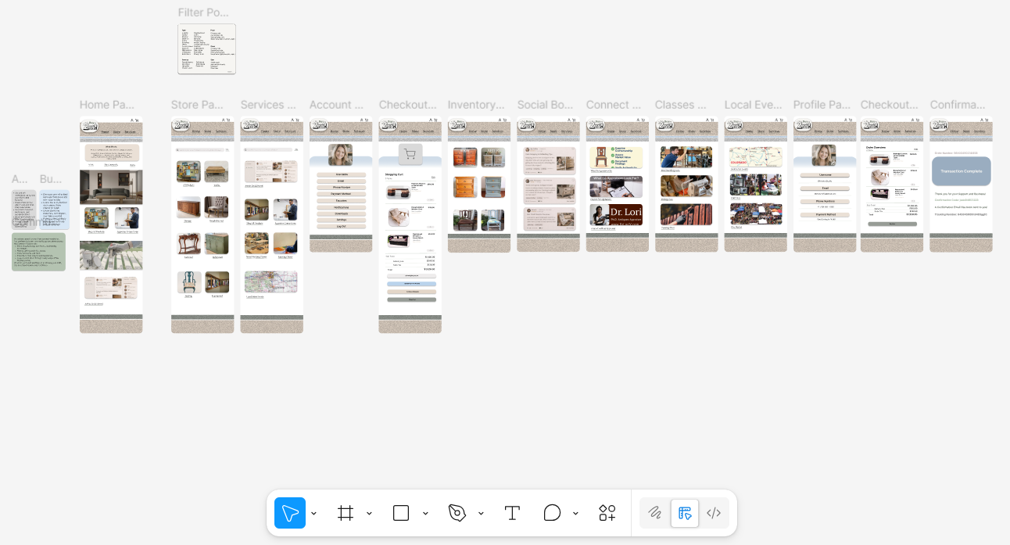Expand the Comment tools dropdown arrow
The width and height of the screenshot is (1010, 545).
[x=575, y=513]
